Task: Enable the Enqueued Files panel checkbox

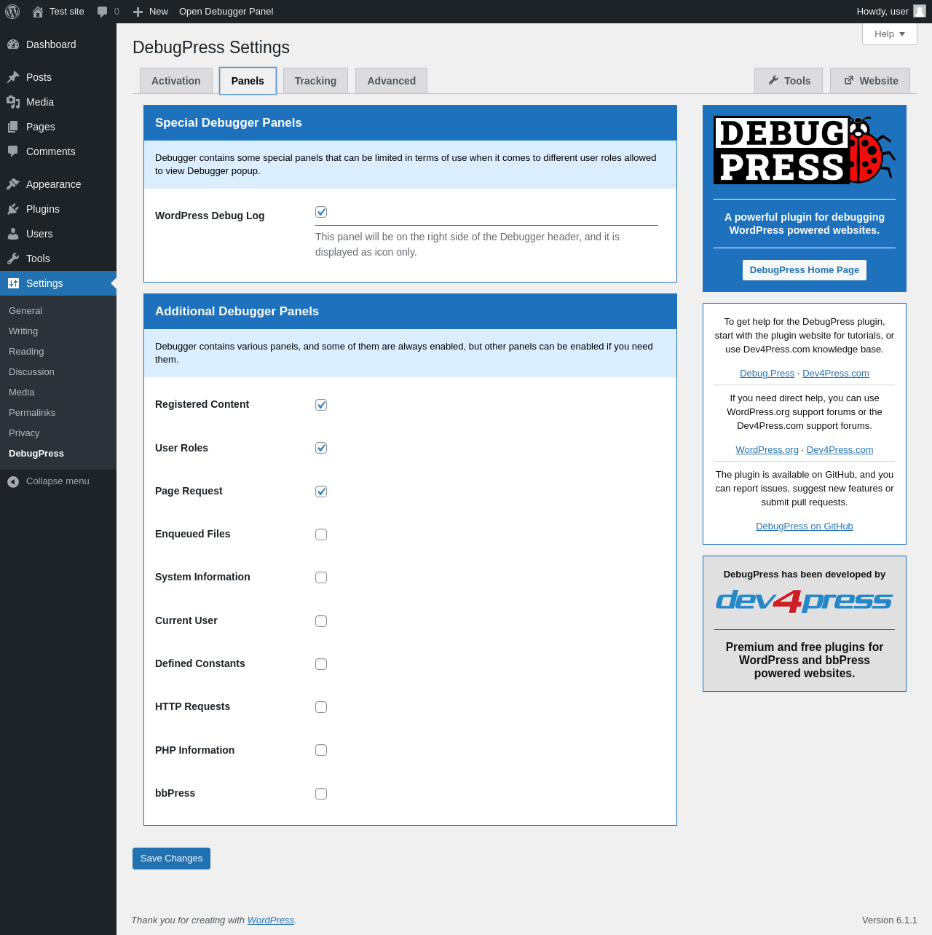Action: click(321, 534)
